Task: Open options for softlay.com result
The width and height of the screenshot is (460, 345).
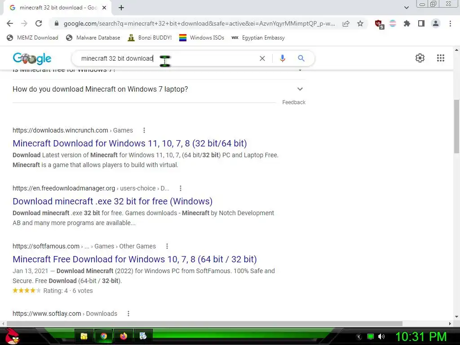Action: click(x=128, y=314)
